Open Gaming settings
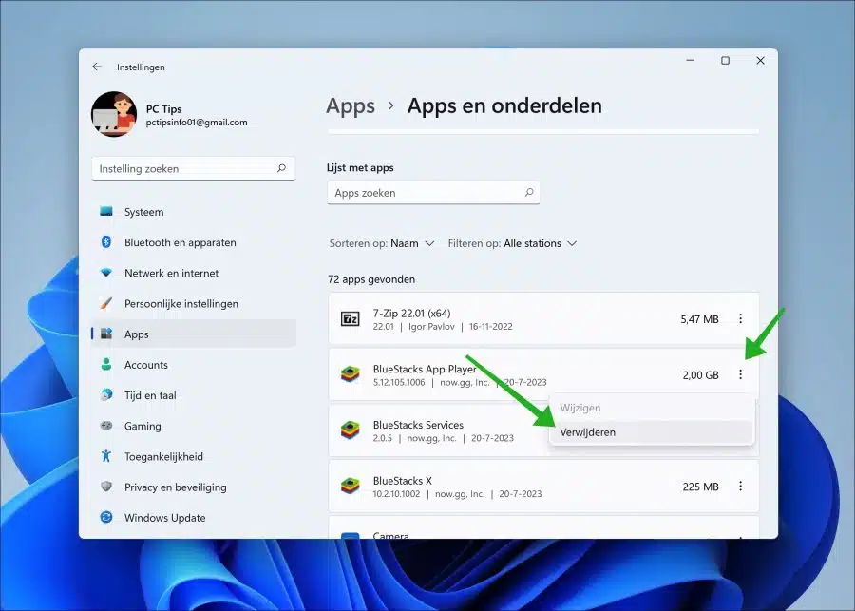Viewport: 855px width, 611px height. [x=194, y=426]
